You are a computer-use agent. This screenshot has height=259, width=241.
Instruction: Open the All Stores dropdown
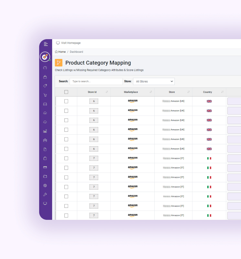pos(154,82)
